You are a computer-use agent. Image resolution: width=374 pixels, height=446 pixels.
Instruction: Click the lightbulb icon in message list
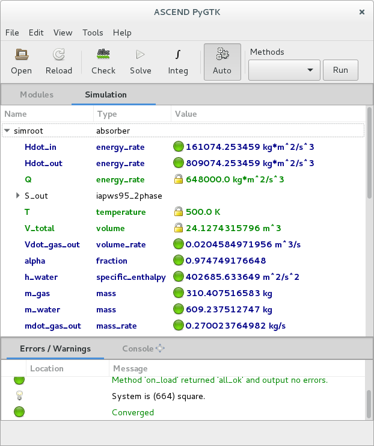click(x=19, y=396)
